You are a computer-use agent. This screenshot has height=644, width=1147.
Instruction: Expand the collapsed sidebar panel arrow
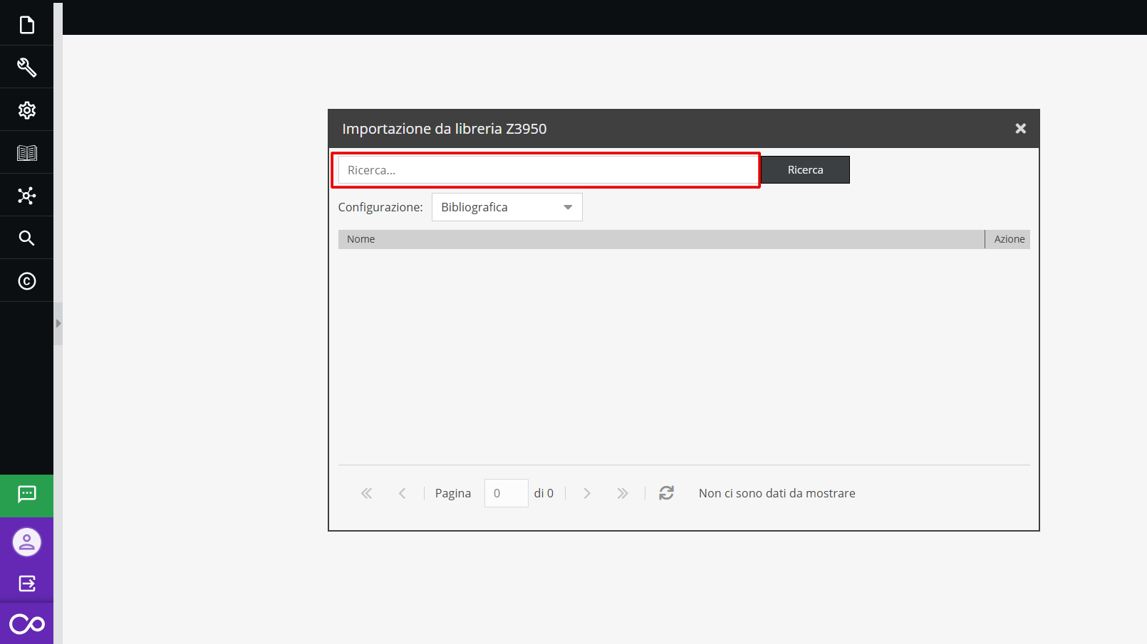coord(58,324)
